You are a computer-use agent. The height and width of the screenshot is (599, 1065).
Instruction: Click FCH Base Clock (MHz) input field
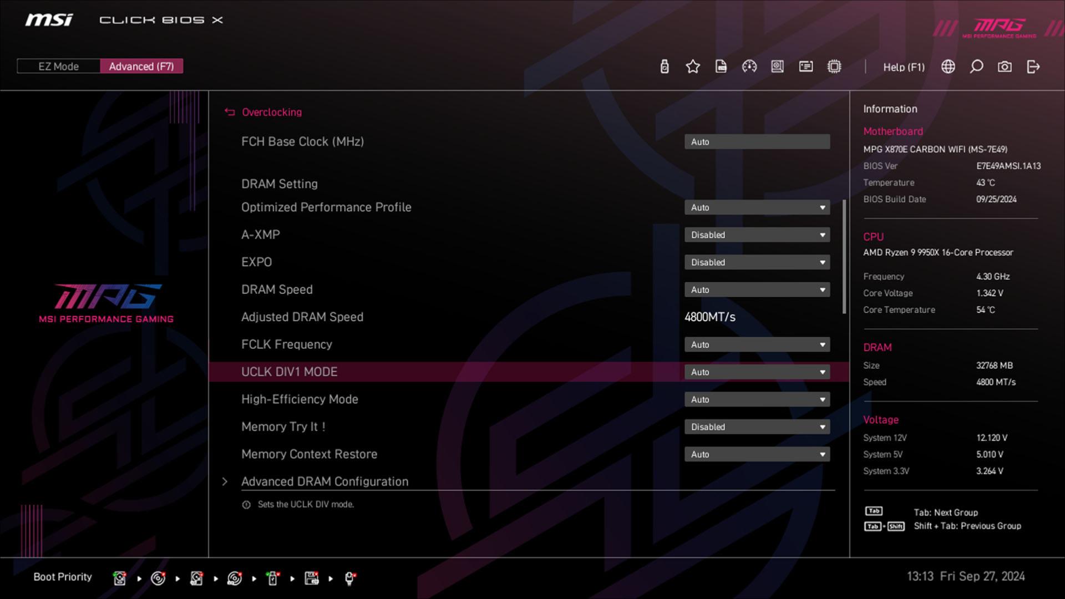(x=757, y=142)
